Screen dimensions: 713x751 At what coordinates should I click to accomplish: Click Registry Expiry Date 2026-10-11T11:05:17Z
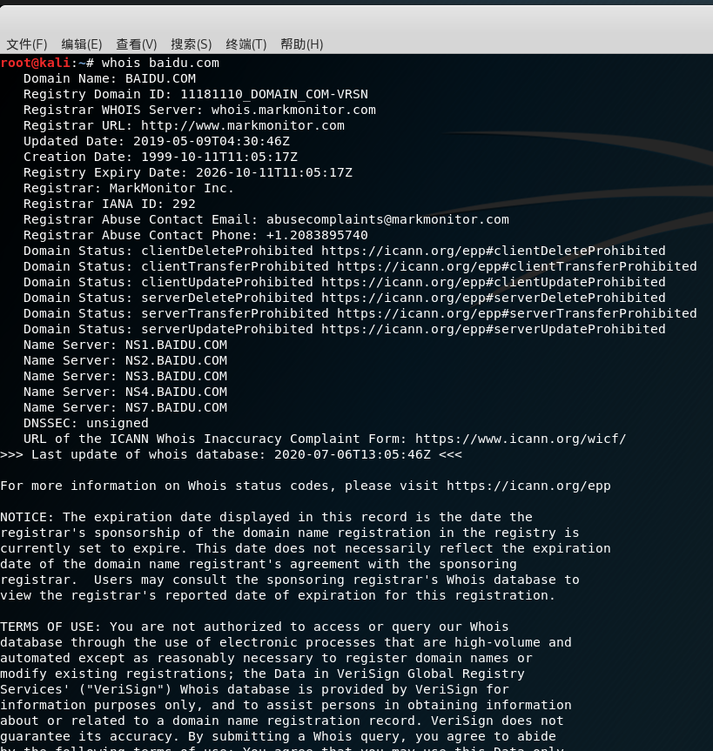(x=274, y=172)
